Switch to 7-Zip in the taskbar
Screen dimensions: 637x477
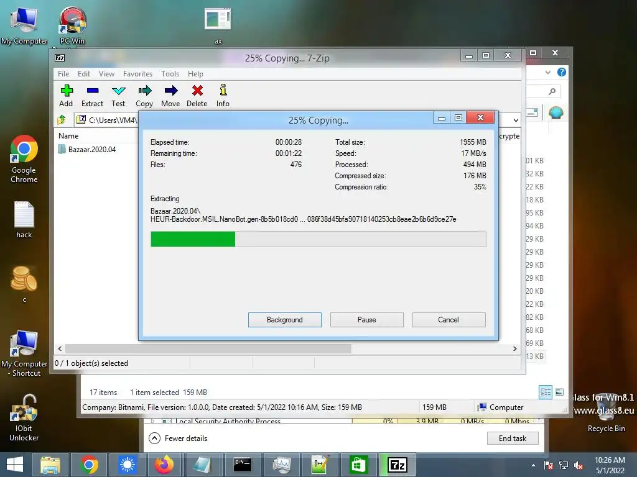(397, 465)
